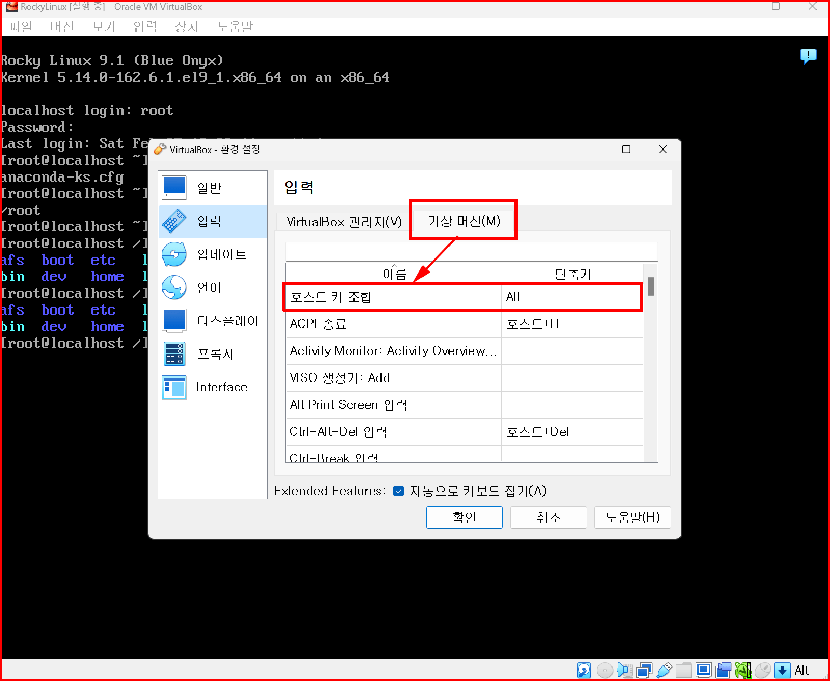Viewport: 830px width, 681px height.
Task: Confirm settings with 확인 button
Action: pyautogui.click(x=465, y=517)
